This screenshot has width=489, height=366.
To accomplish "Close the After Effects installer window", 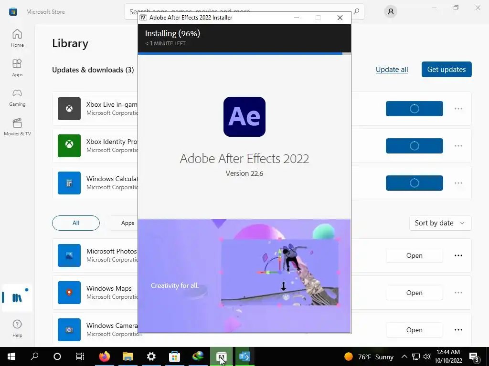I will [x=340, y=18].
